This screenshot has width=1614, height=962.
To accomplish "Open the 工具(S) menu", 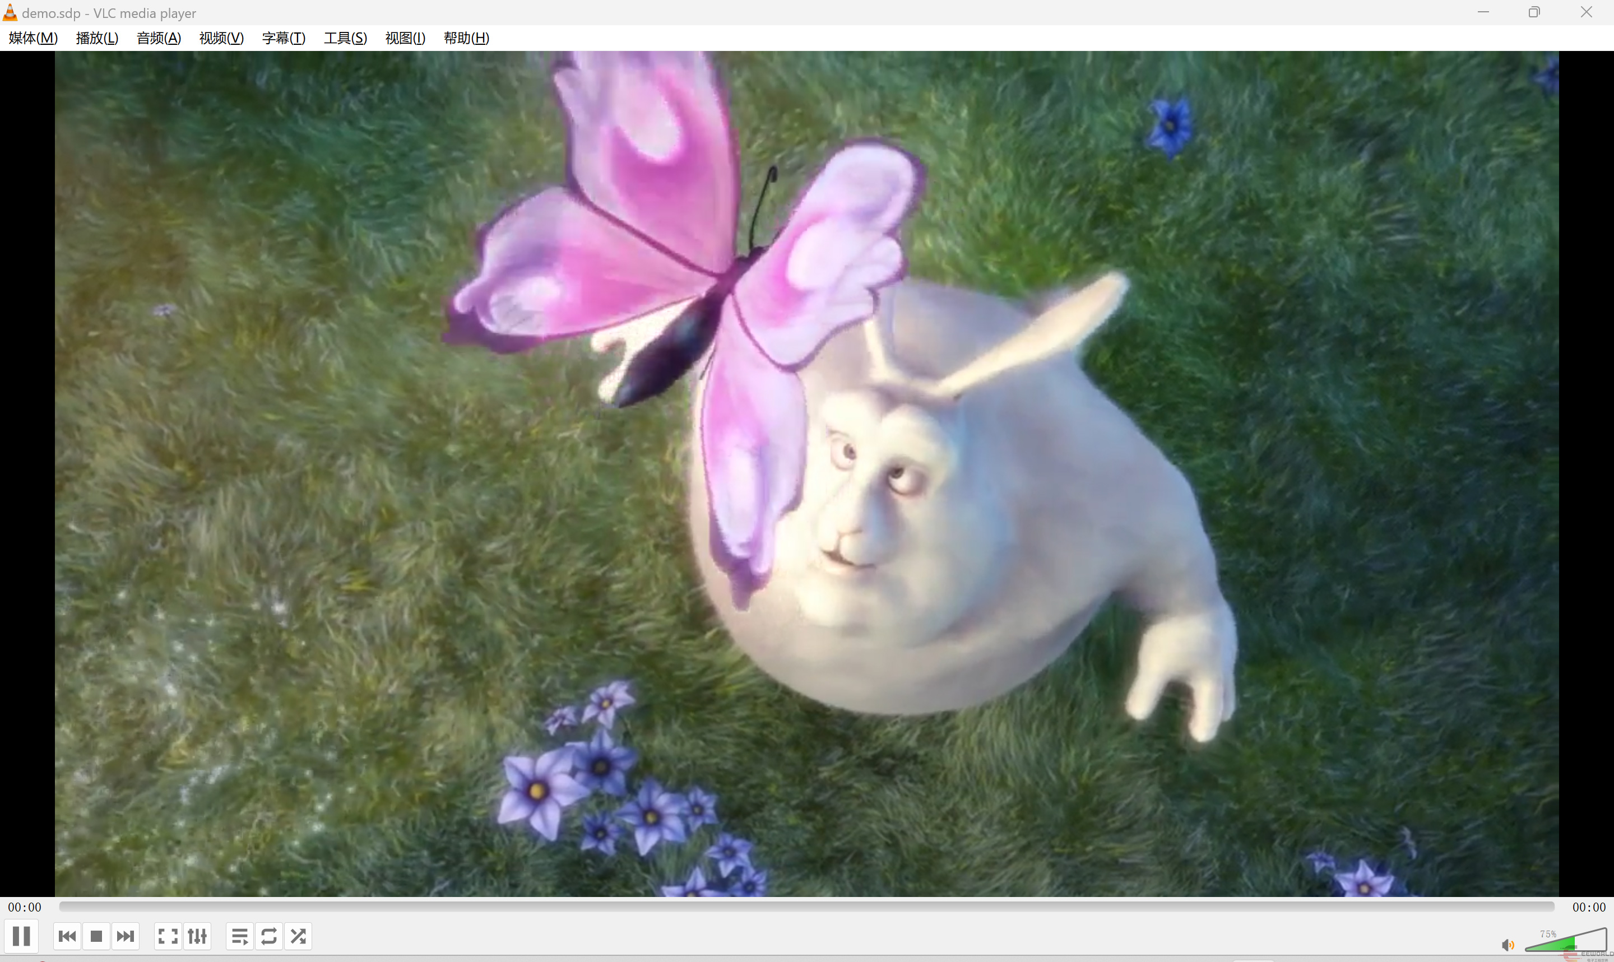I will click(345, 38).
